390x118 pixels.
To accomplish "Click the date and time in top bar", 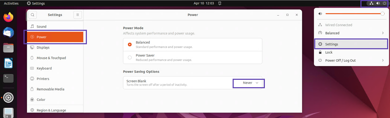I will point(204,3).
